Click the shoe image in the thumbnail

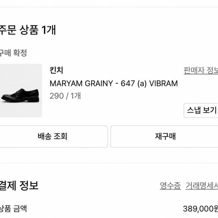coord(20,95)
